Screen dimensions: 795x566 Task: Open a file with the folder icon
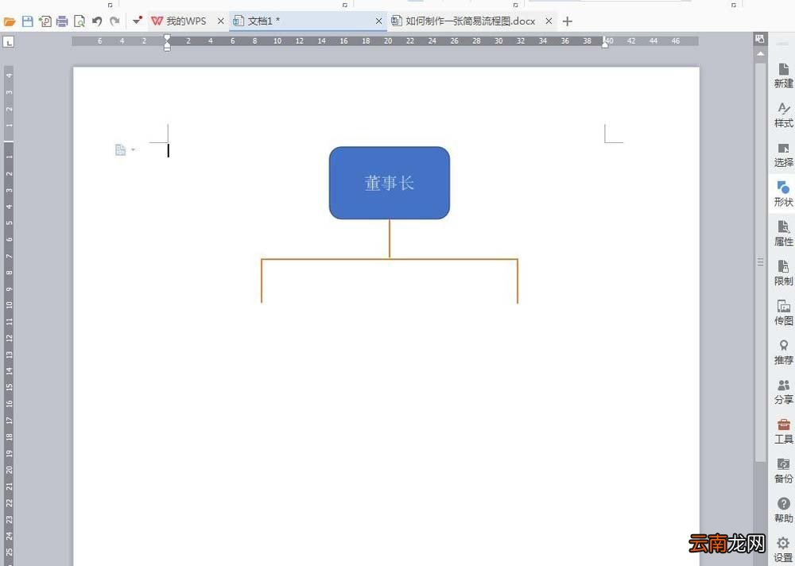coord(10,21)
